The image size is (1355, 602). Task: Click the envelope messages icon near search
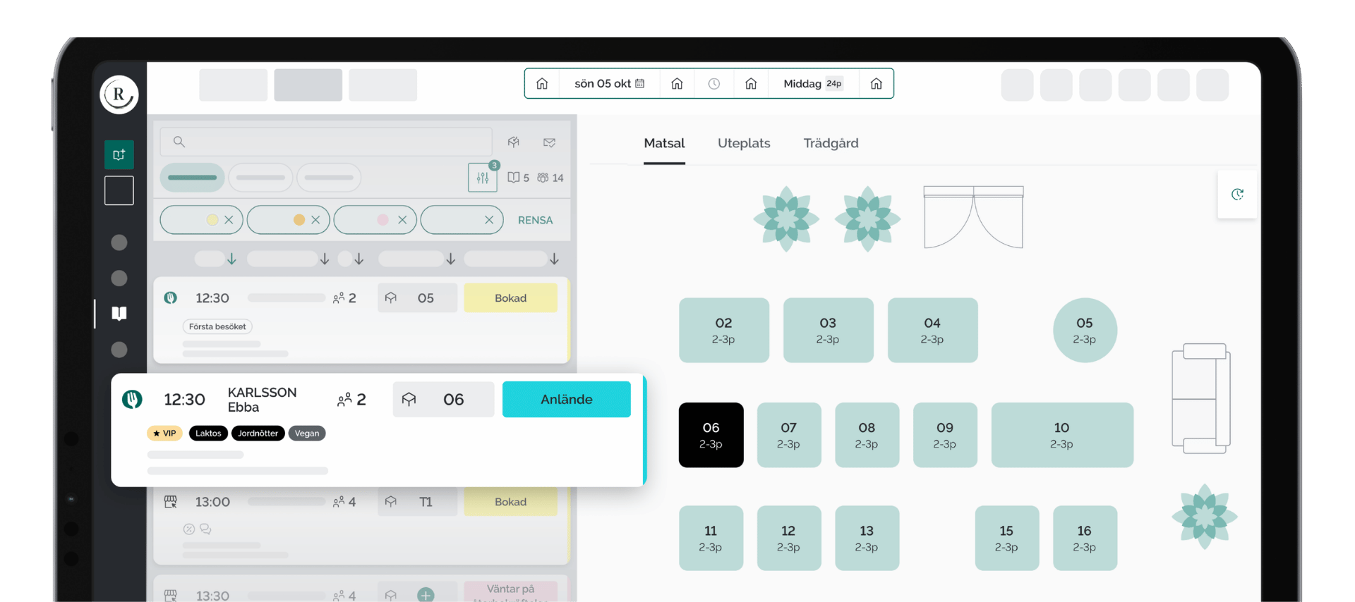click(x=550, y=142)
